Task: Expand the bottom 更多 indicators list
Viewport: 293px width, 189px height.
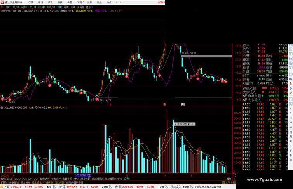Action: tap(120, 179)
